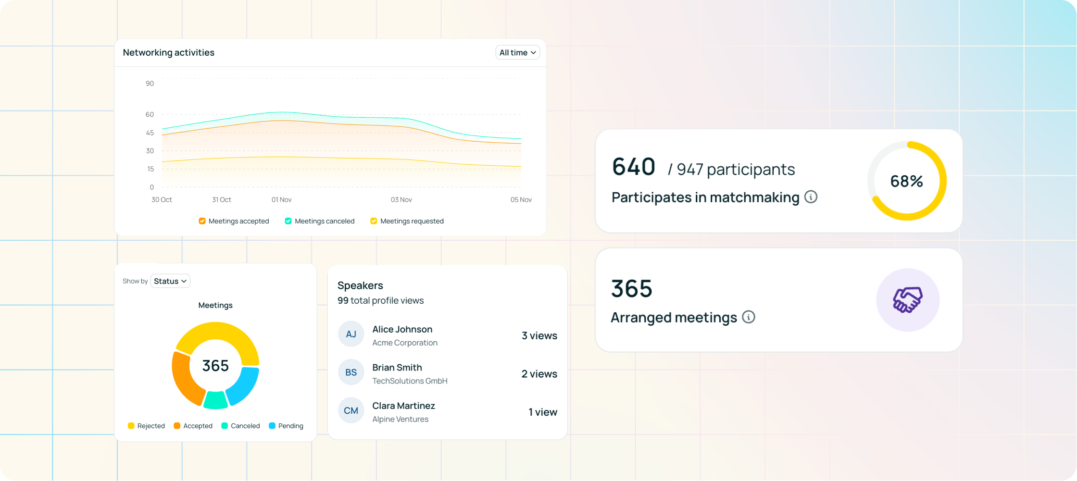Click info icon next to Participates in matchmaking
Viewport: 1077px width, 481px height.
[811, 197]
